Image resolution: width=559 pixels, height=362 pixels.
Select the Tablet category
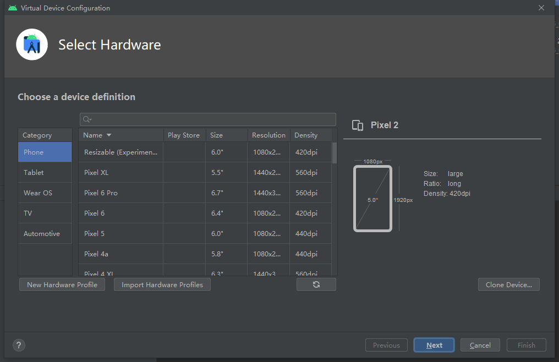[45, 172]
